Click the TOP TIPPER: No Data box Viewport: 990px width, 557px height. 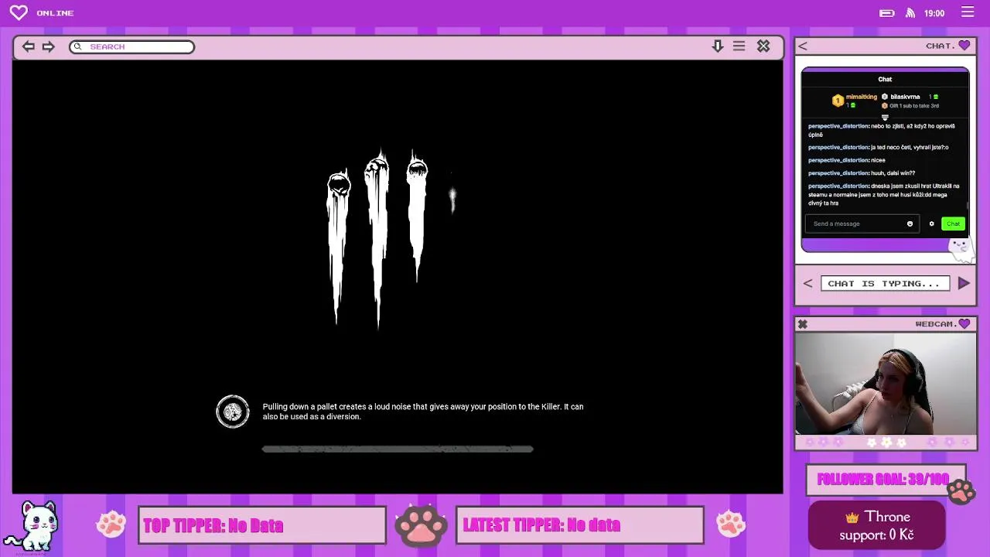tap(262, 526)
